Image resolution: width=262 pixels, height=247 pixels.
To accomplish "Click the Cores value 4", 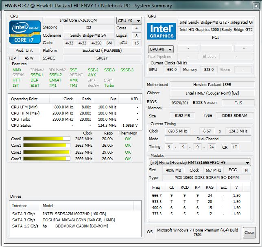I will 137,28.
